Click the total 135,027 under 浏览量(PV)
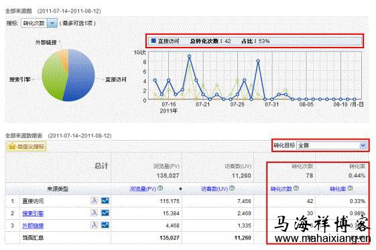The height and width of the screenshot is (250, 376). [168, 176]
